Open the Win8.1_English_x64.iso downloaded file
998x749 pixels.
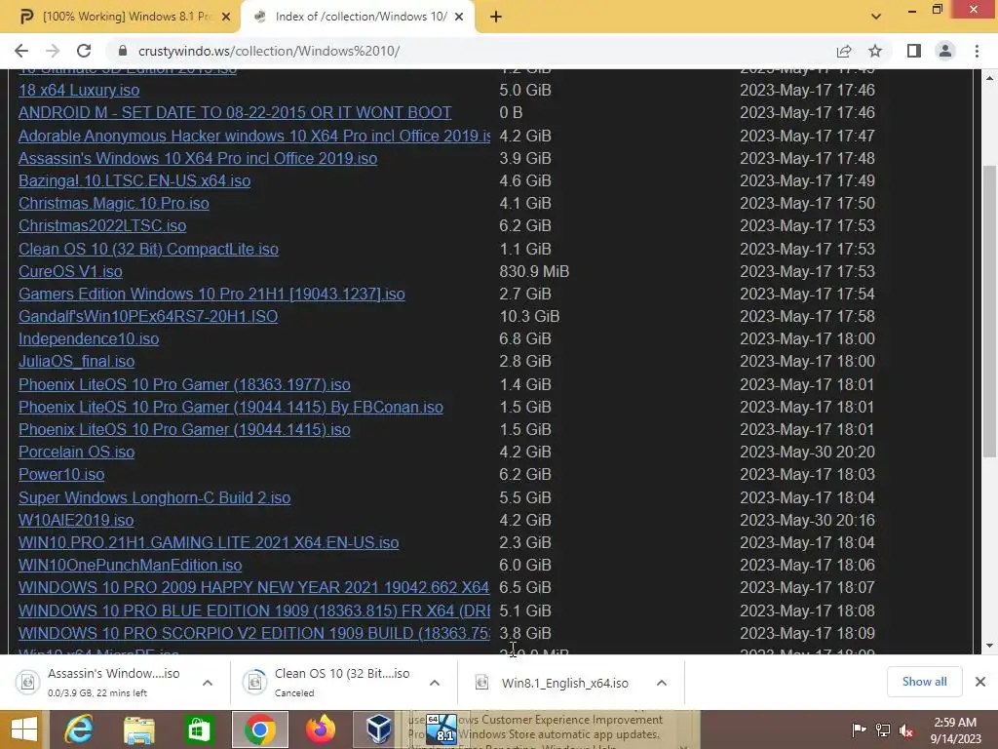pyautogui.click(x=564, y=683)
